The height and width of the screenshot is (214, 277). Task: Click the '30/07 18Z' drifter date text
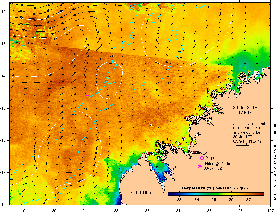coord(213,168)
